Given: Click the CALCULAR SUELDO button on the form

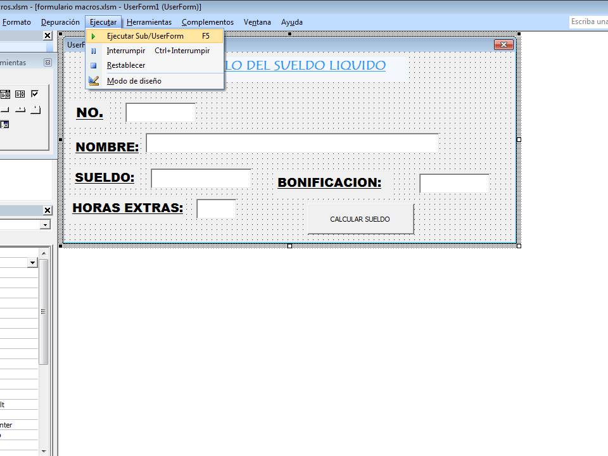Looking at the screenshot, I should (x=360, y=218).
